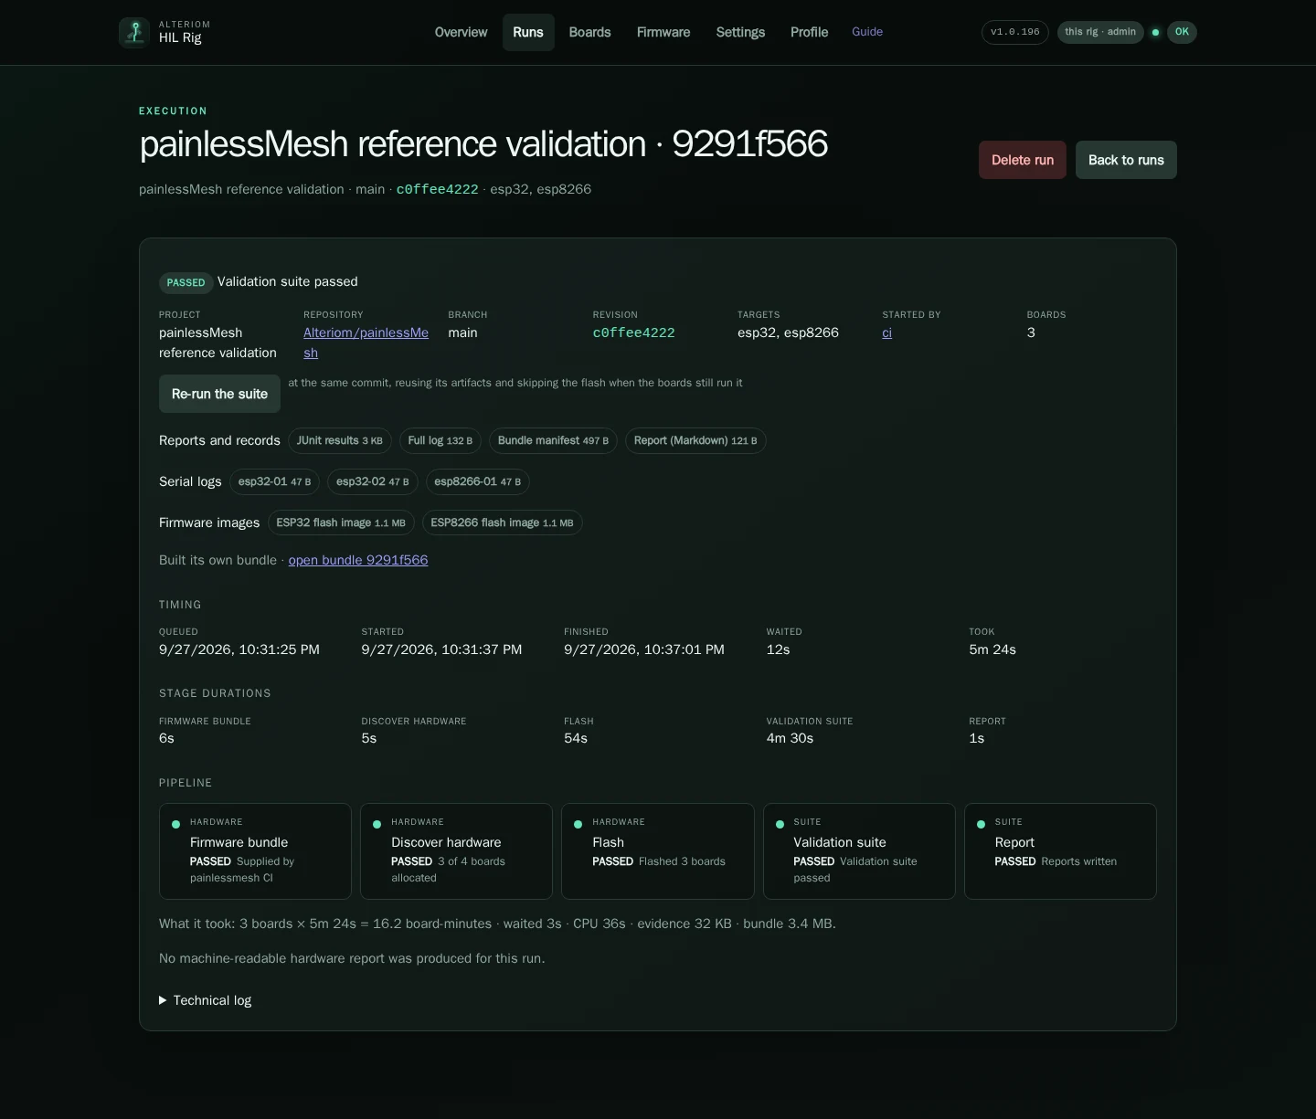Select the Flash pipeline card
1316x1119 pixels.
pyautogui.click(x=658, y=851)
